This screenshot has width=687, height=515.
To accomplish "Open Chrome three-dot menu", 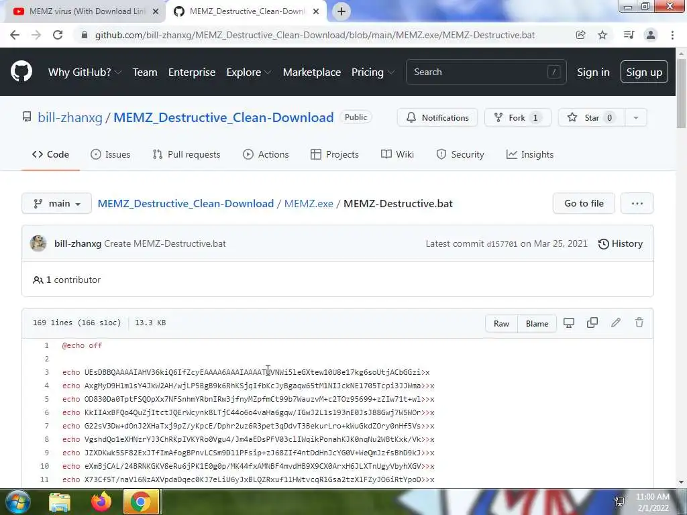I will [x=672, y=35].
